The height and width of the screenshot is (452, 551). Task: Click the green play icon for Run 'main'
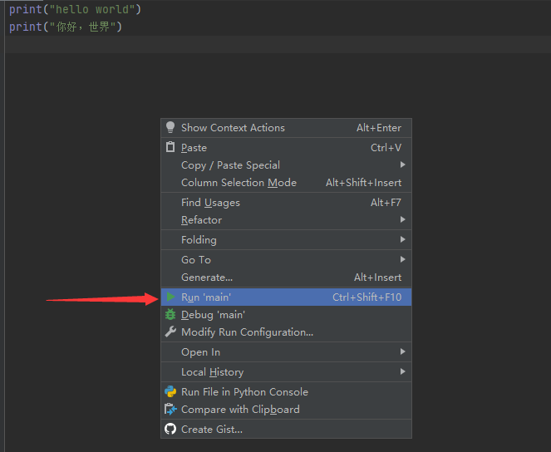(x=170, y=297)
